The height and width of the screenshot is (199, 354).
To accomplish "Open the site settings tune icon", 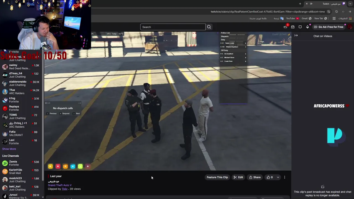I will point(329,12).
